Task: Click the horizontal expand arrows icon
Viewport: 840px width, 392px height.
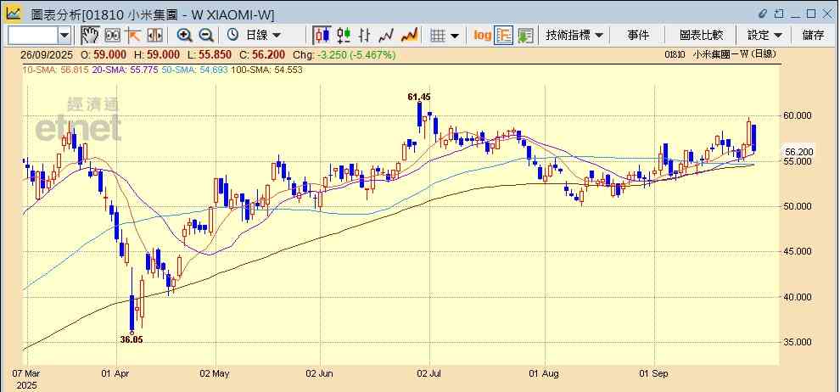Action: 154,36
